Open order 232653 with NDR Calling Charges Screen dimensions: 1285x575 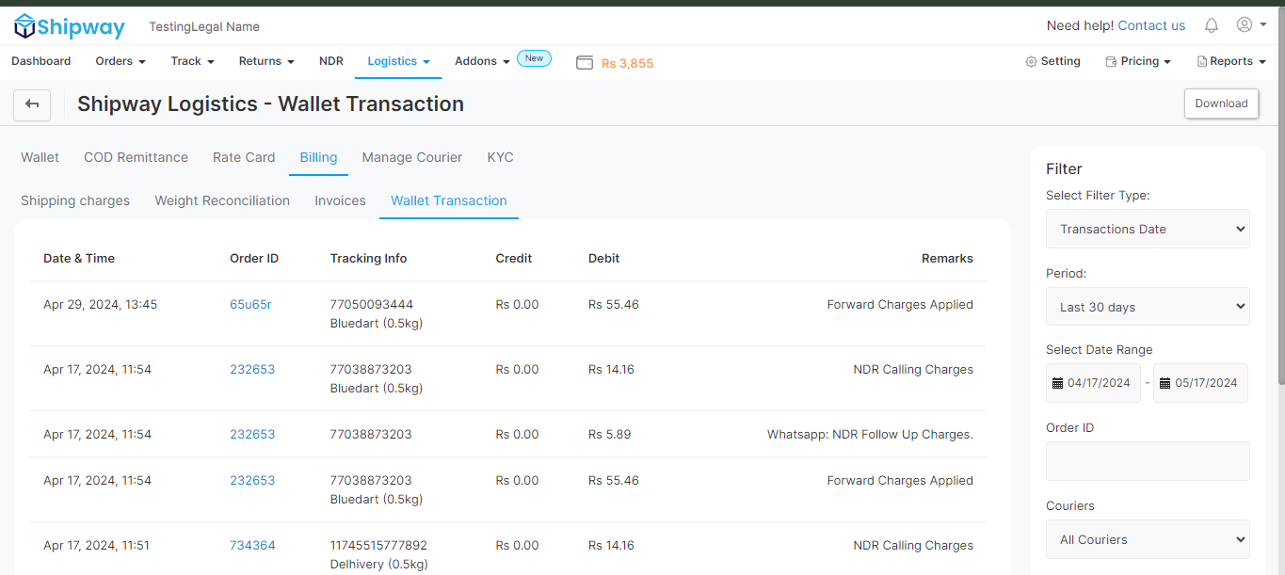point(252,370)
